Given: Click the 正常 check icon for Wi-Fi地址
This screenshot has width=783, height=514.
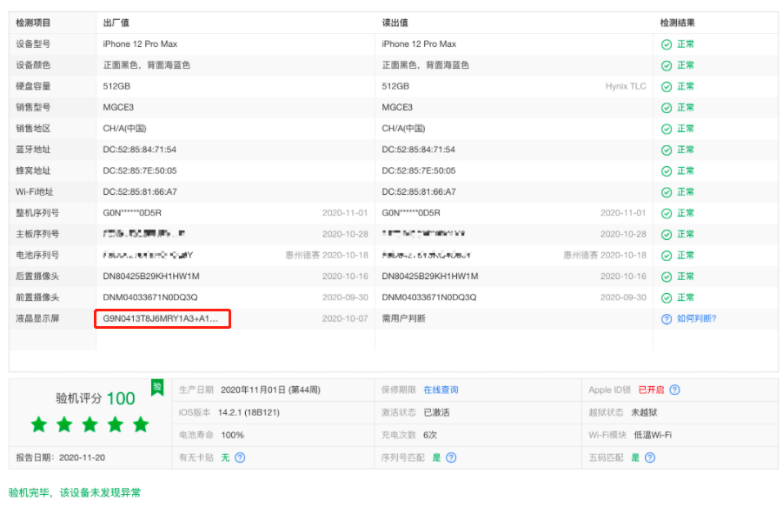Looking at the screenshot, I should click(668, 191).
